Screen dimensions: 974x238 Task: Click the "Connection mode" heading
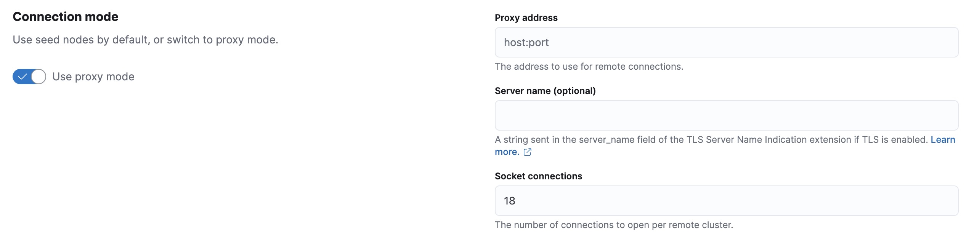click(65, 16)
